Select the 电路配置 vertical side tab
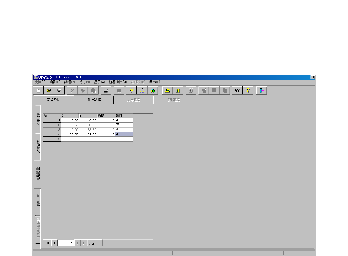This screenshot has height=256, width=348. pos(38,174)
